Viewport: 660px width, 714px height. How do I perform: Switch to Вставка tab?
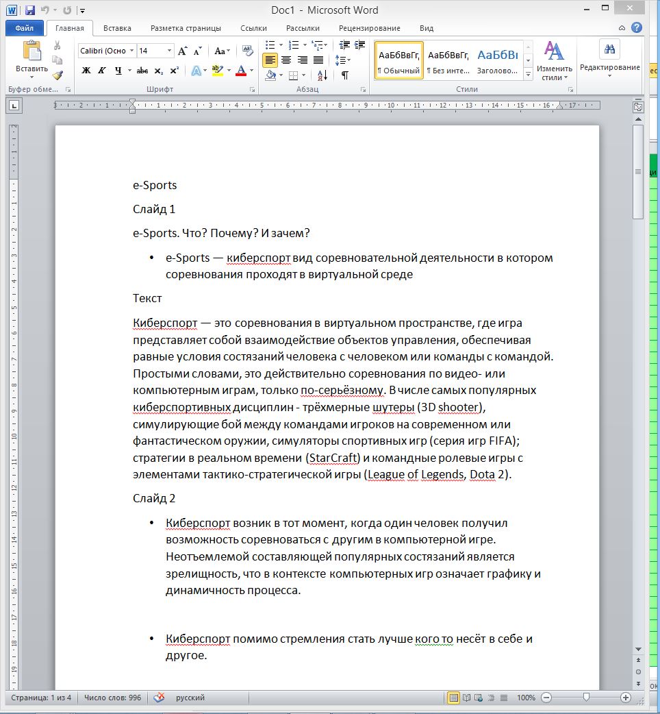tap(117, 28)
